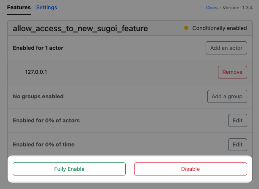Screen dimensions: 259x189
Task: Click the No groups enabled label
Action: (x=38, y=96)
